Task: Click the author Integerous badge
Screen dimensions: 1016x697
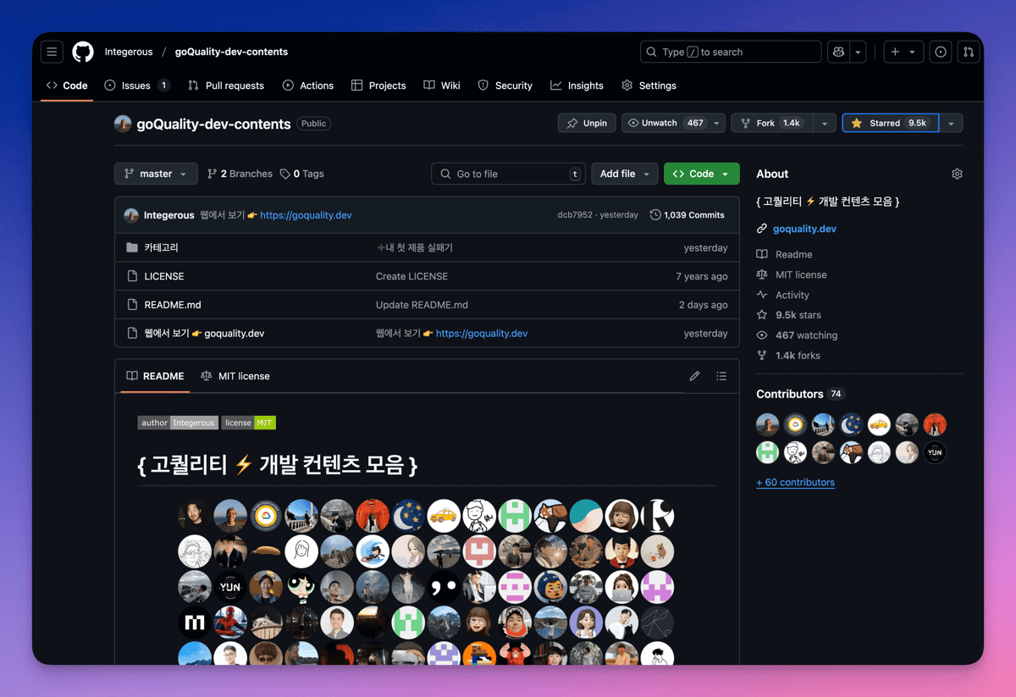Action: coord(178,423)
